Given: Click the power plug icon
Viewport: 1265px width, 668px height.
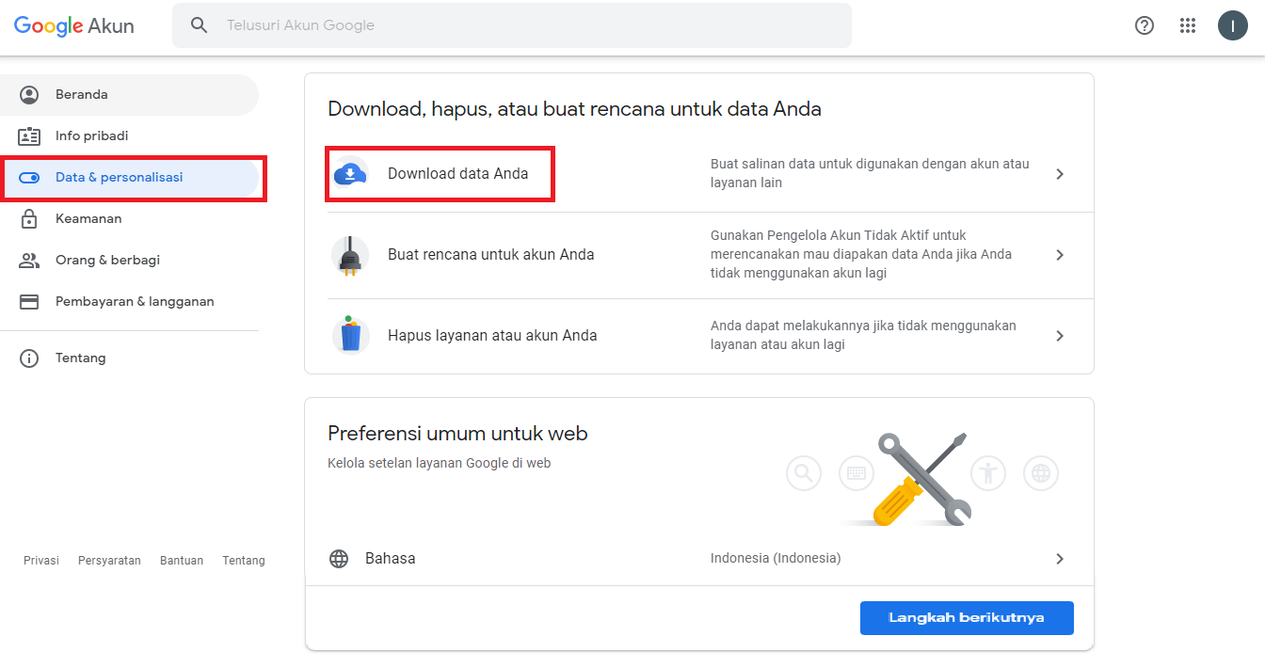Looking at the screenshot, I should [x=350, y=255].
